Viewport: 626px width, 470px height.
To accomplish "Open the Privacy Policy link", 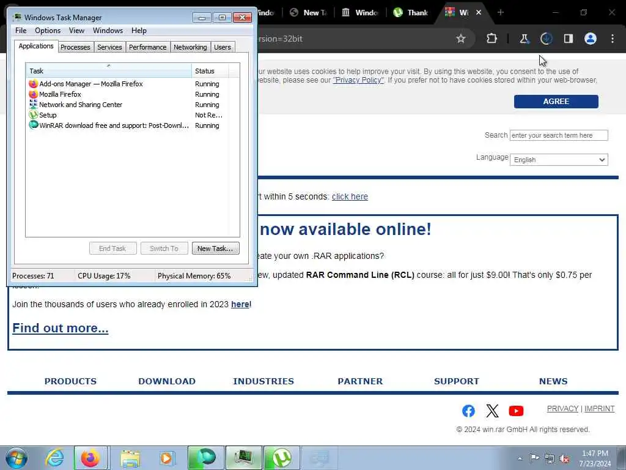I will click(358, 80).
